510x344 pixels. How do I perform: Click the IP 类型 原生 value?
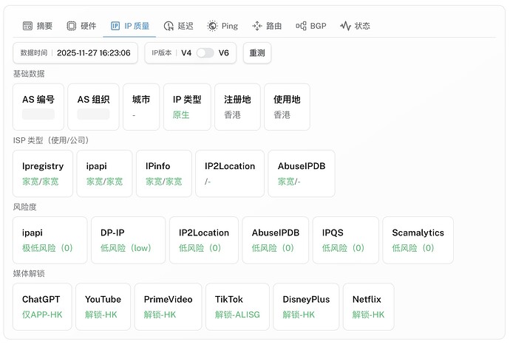181,114
